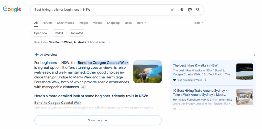Select the All results tab
Viewport: 262px width, 129px height.
[x=36, y=23]
